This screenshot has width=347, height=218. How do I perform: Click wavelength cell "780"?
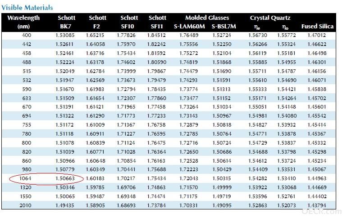point(27,134)
